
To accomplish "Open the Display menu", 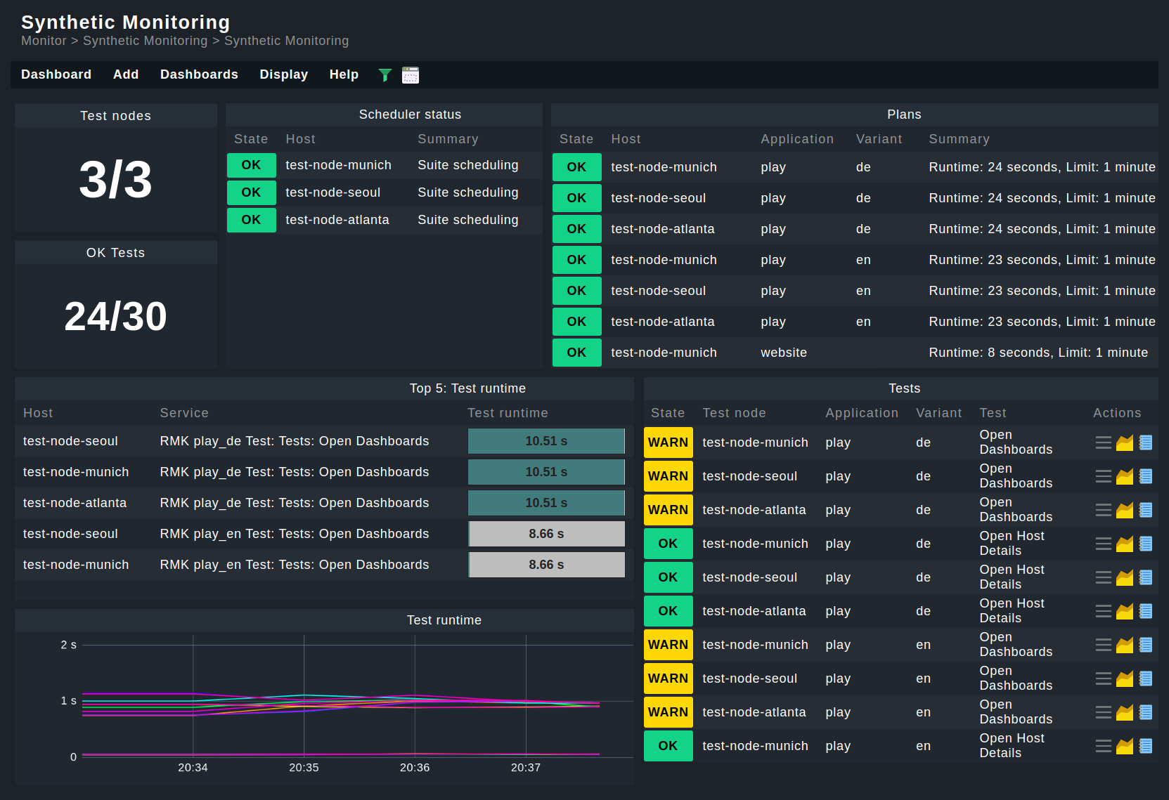I will coord(283,74).
